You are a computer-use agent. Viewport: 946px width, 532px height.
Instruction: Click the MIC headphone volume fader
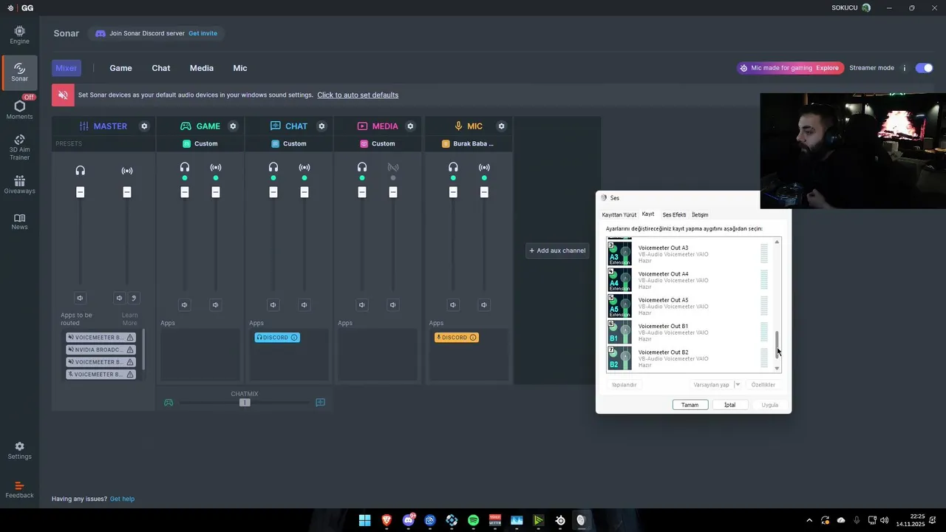coord(453,192)
